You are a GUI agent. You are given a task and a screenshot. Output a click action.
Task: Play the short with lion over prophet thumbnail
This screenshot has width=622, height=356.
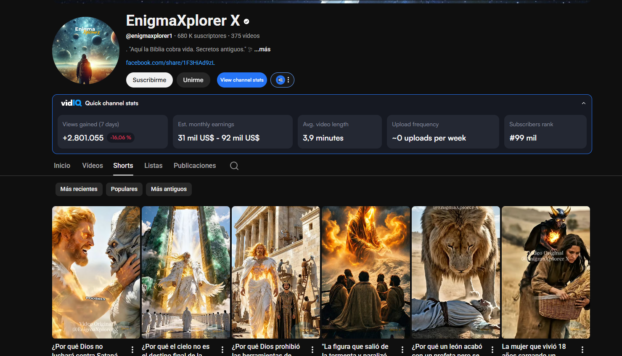coord(456,272)
